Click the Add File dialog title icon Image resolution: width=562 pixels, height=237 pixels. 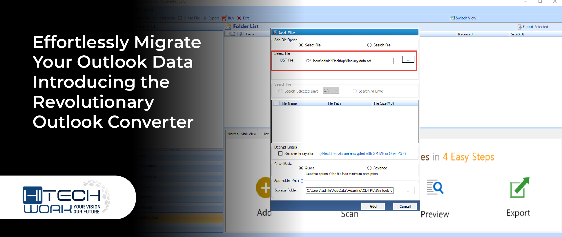coord(275,32)
